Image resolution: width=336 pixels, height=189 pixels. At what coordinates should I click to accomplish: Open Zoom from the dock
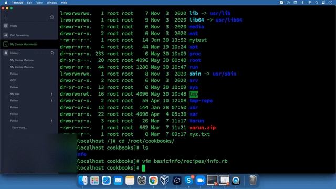click(x=201, y=181)
